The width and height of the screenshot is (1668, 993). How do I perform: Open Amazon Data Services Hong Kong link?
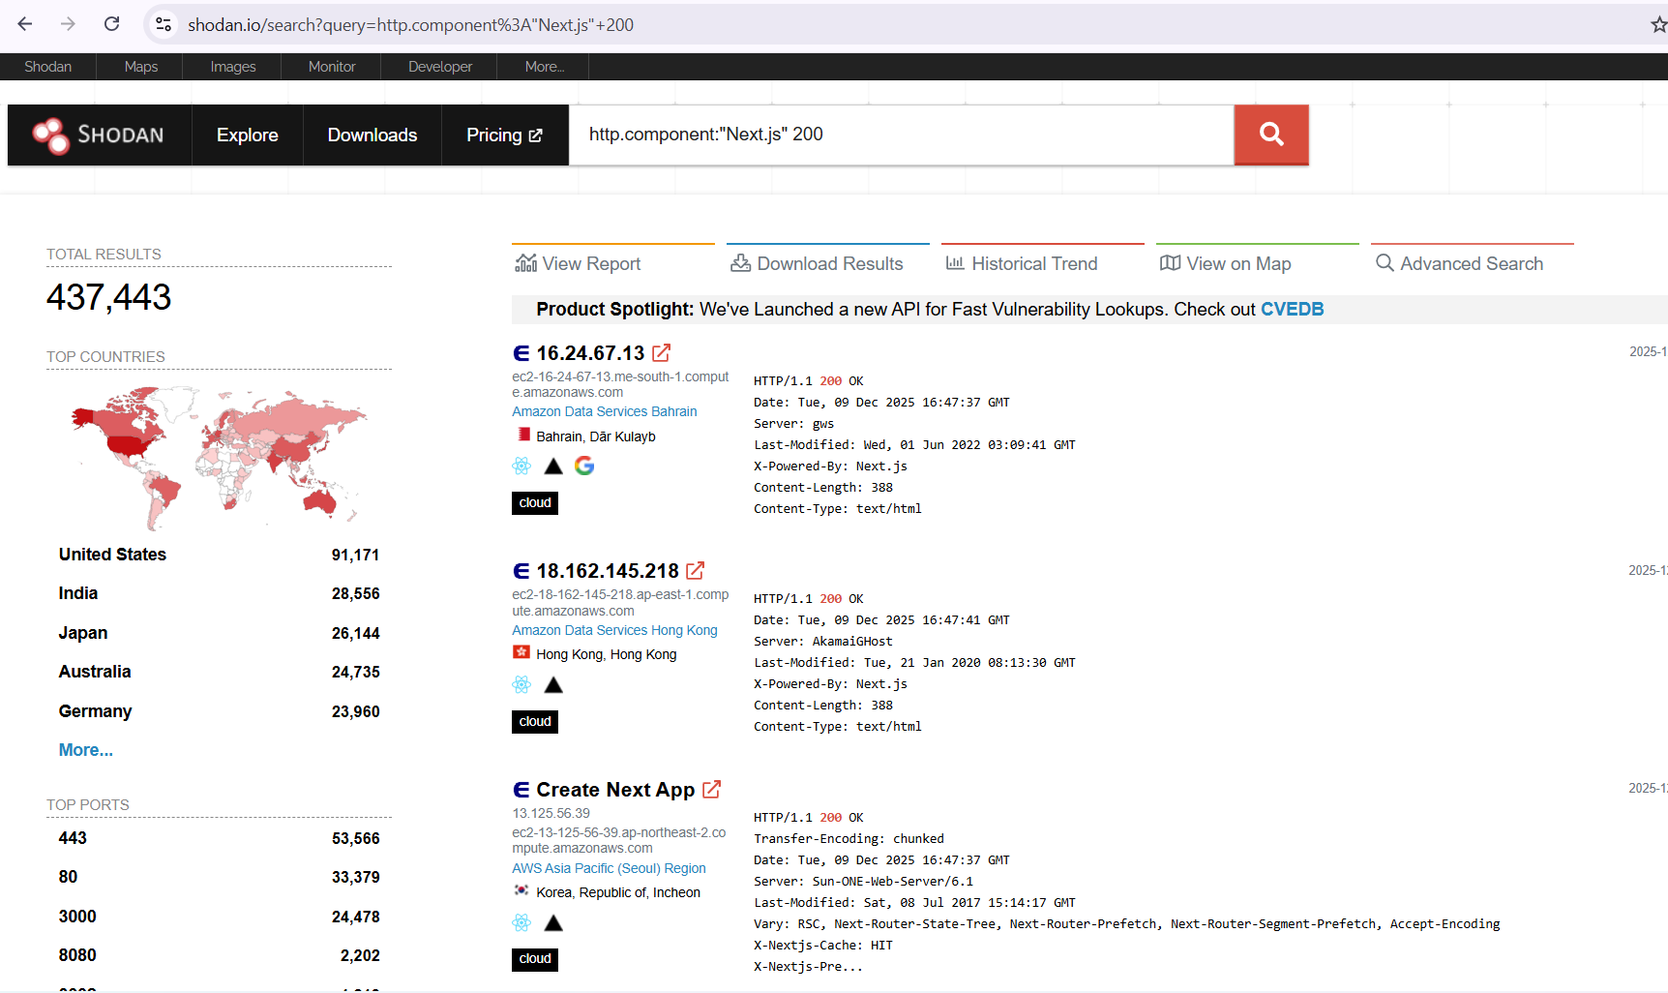point(615,630)
